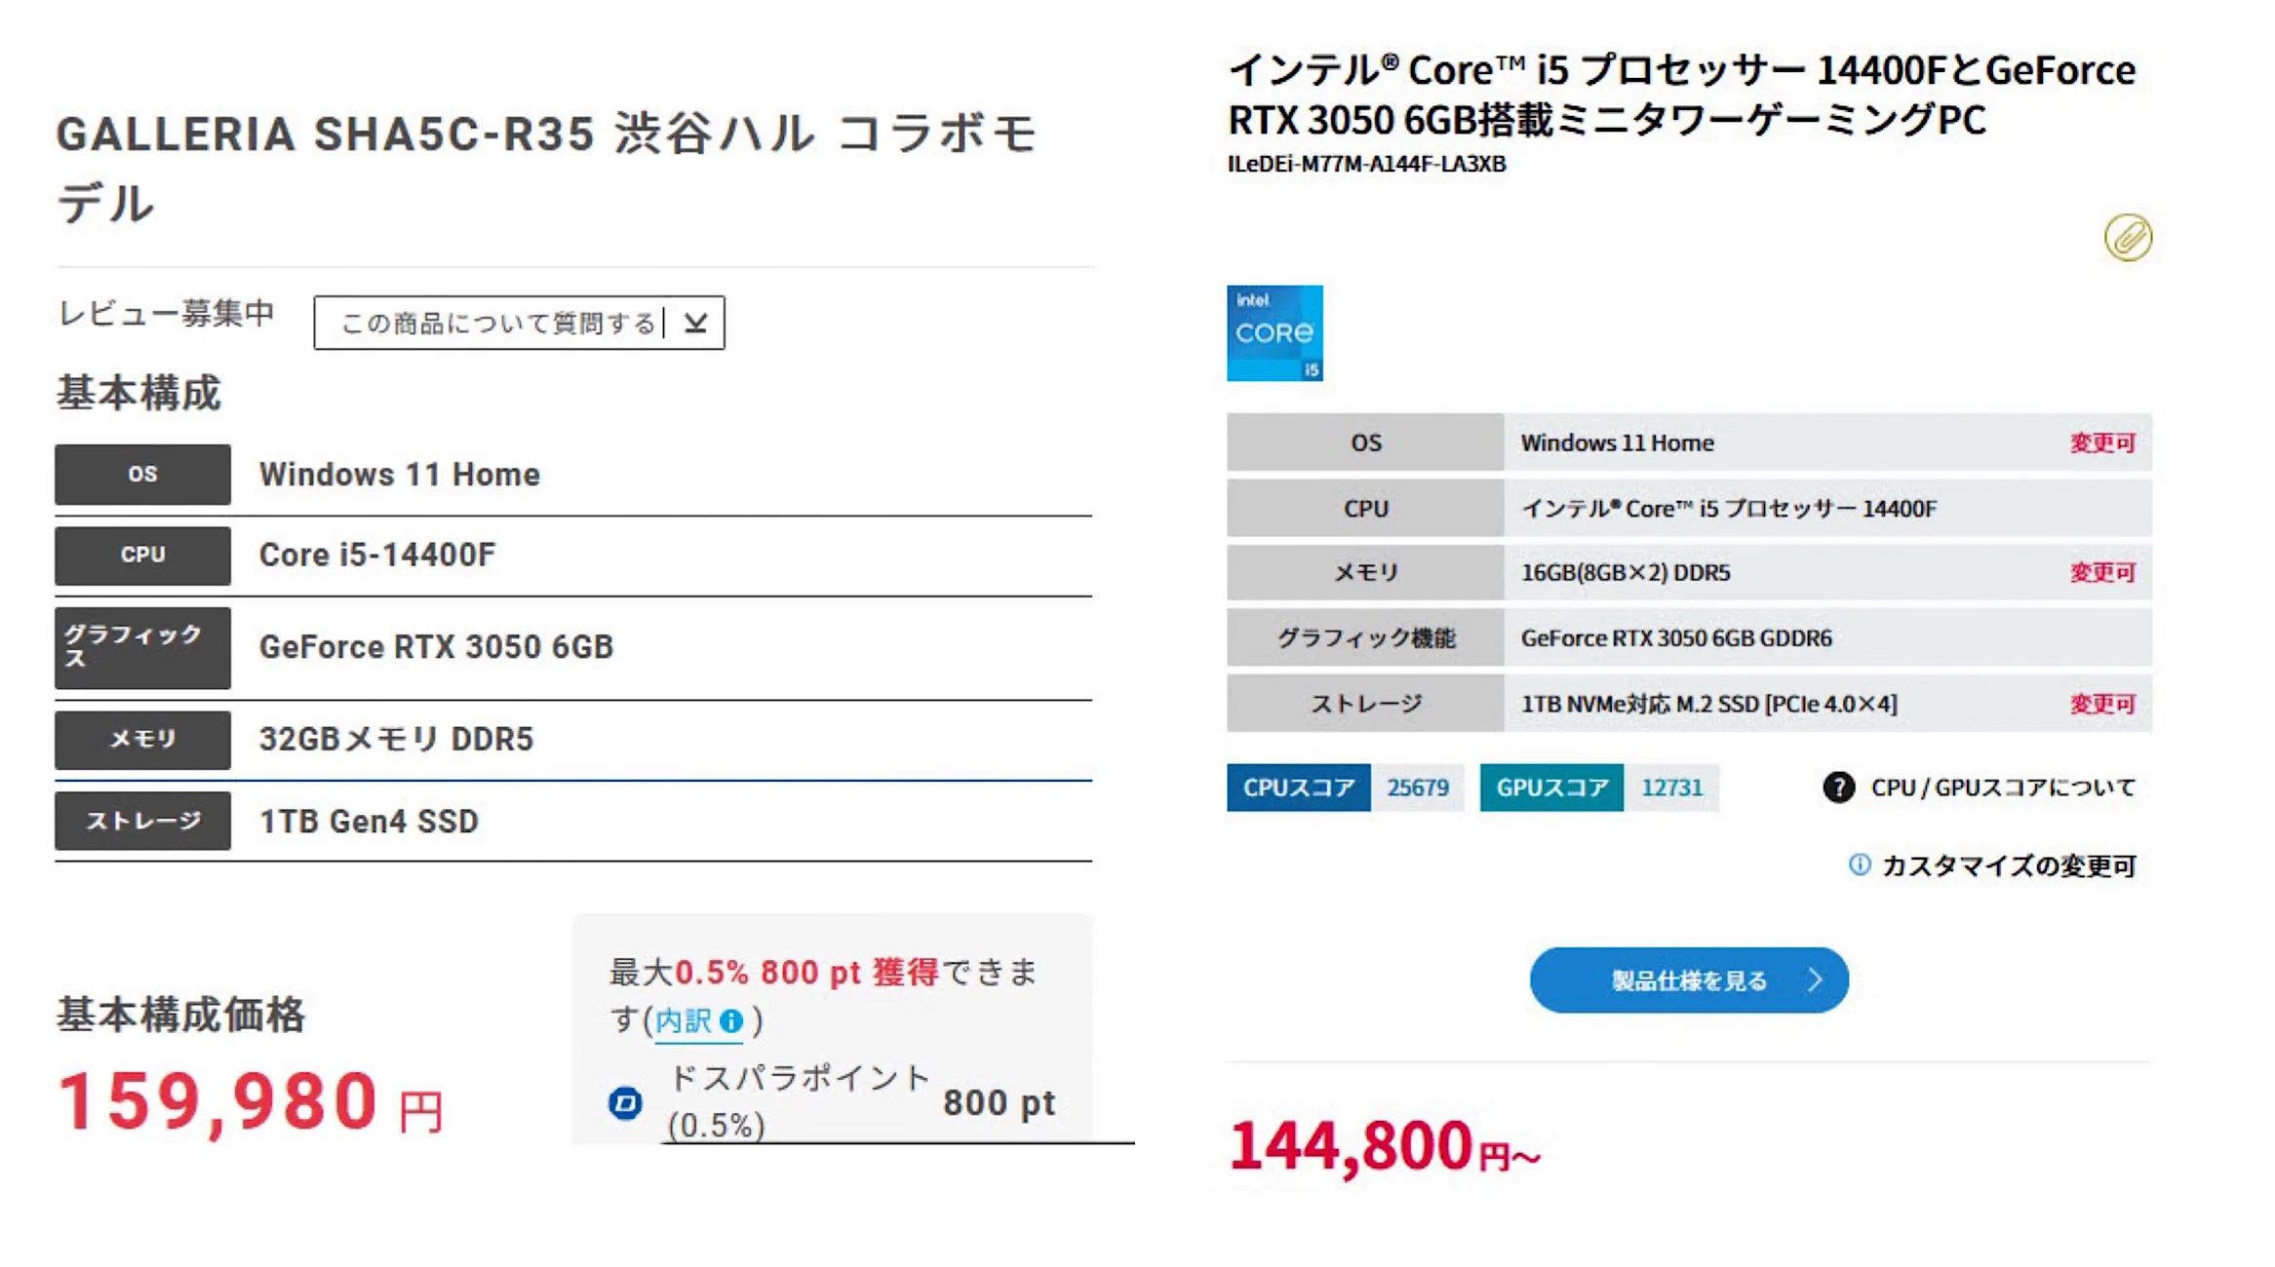Open the 内訳 breakdown link

(688, 1021)
